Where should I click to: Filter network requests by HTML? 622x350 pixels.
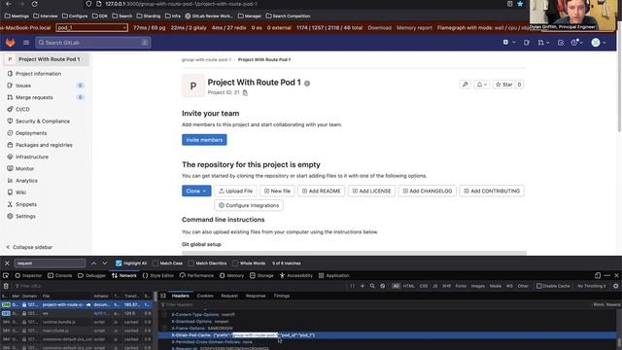click(x=409, y=286)
